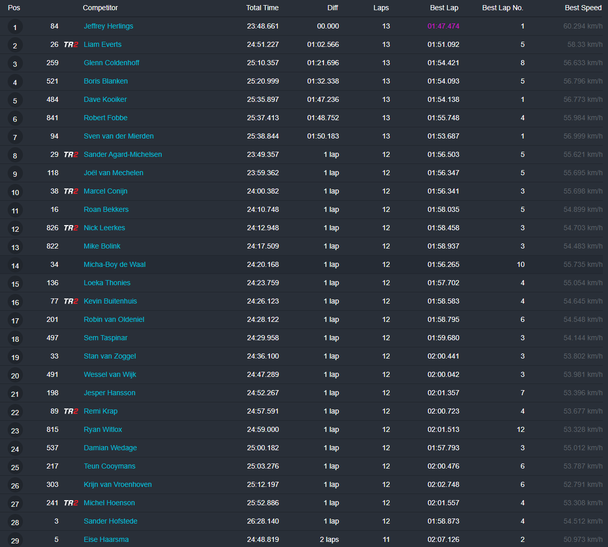Sort by the Total Time column header
Screen dimensions: 608x547
coord(263,8)
